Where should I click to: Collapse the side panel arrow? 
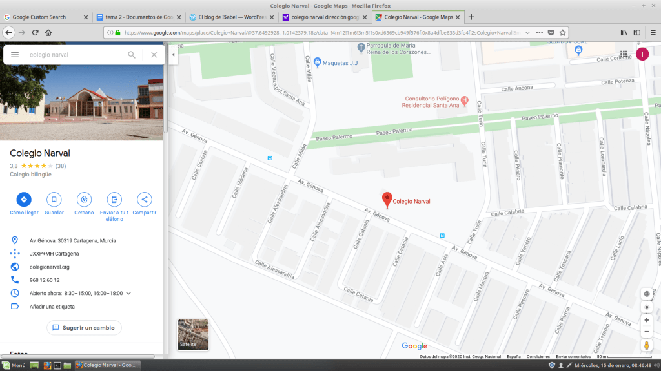(173, 55)
